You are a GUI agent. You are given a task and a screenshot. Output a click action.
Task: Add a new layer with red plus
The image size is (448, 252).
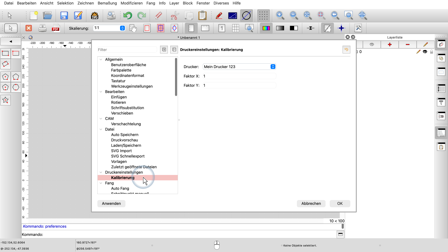(389, 44)
